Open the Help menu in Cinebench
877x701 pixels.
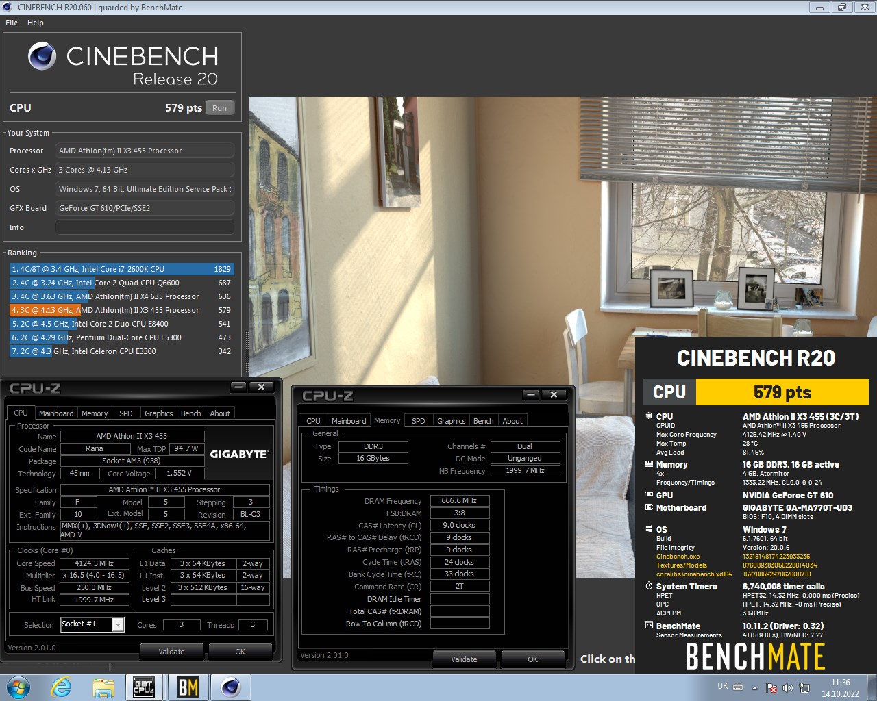pyautogui.click(x=36, y=23)
